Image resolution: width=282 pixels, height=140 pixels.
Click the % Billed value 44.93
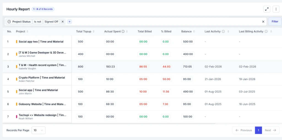(x=166, y=67)
